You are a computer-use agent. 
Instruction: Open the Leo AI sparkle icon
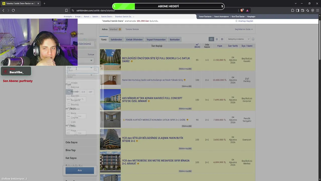(x=308, y=10)
